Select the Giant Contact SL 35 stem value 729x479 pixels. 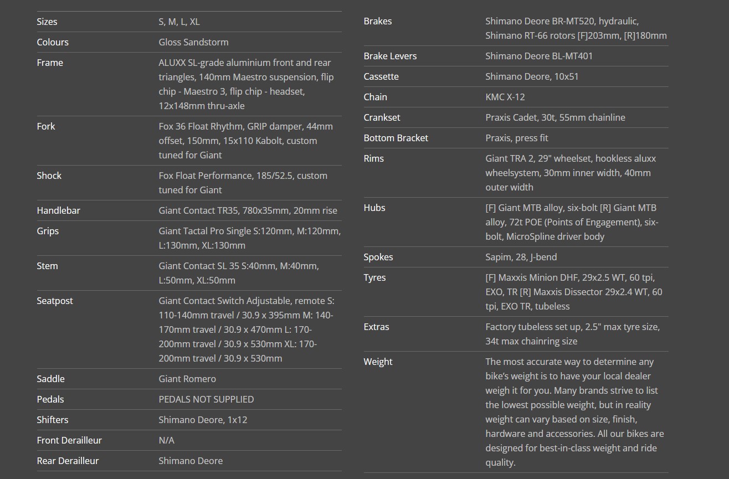(239, 273)
